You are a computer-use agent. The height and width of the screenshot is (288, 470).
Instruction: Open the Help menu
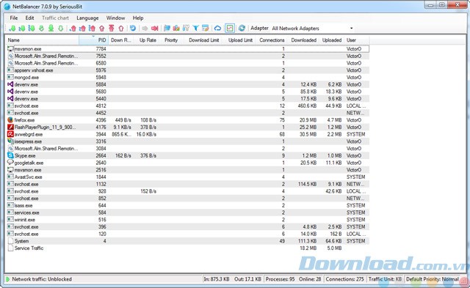point(138,18)
